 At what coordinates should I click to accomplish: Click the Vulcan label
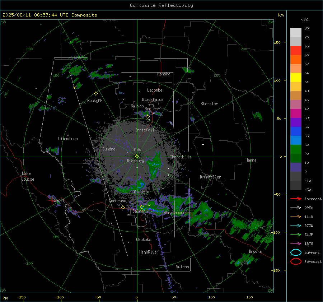pyautogui.click(x=182, y=267)
